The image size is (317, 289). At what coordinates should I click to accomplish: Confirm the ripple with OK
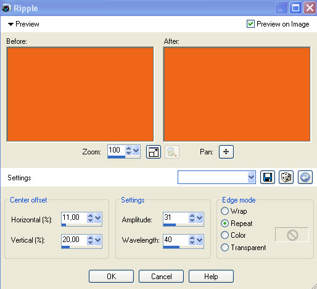pos(111,276)
